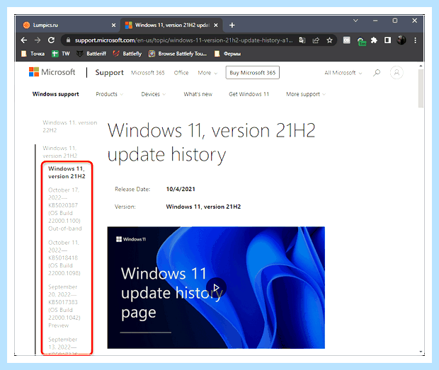Switch to the Lumpics.ru tab
The image size is (439, 370).
coord(68,25)
